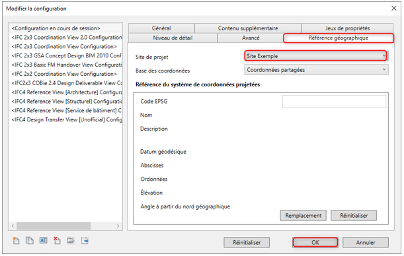Image resolution: width=404 pixels, height=256 pixels.
Task: Select IFC 2x3 Basic FM Handover View
Action: (65, 65)
